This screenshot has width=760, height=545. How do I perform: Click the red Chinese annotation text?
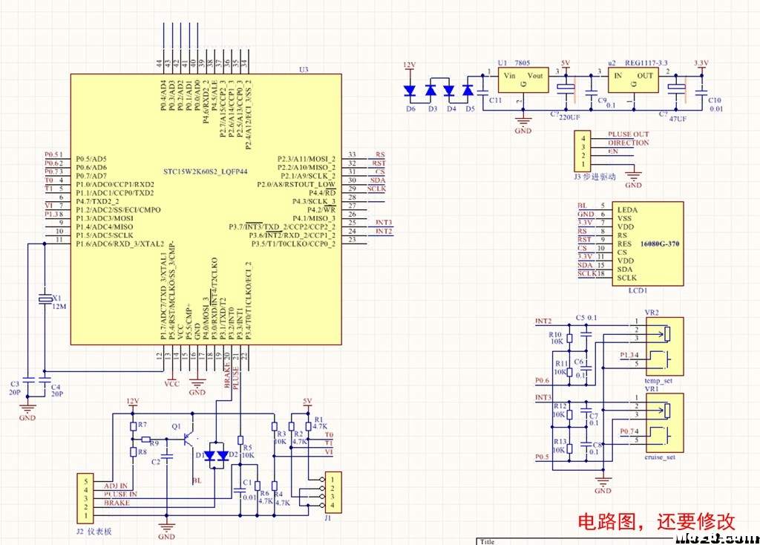click(656, 522)
